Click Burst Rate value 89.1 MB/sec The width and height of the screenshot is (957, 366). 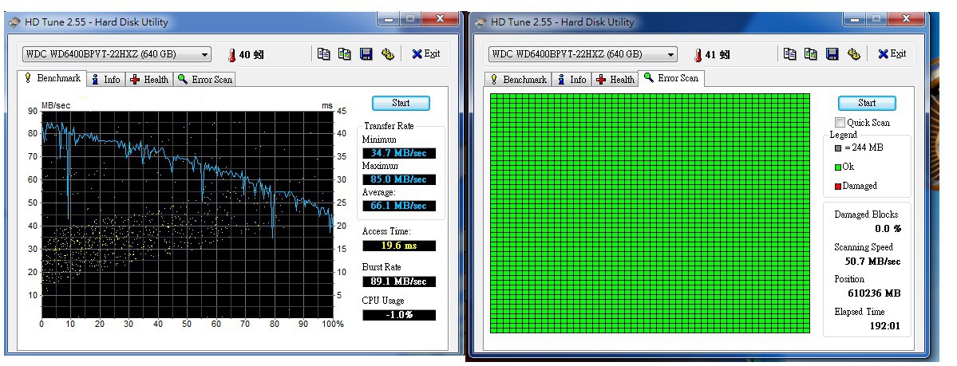coord(399,281)
